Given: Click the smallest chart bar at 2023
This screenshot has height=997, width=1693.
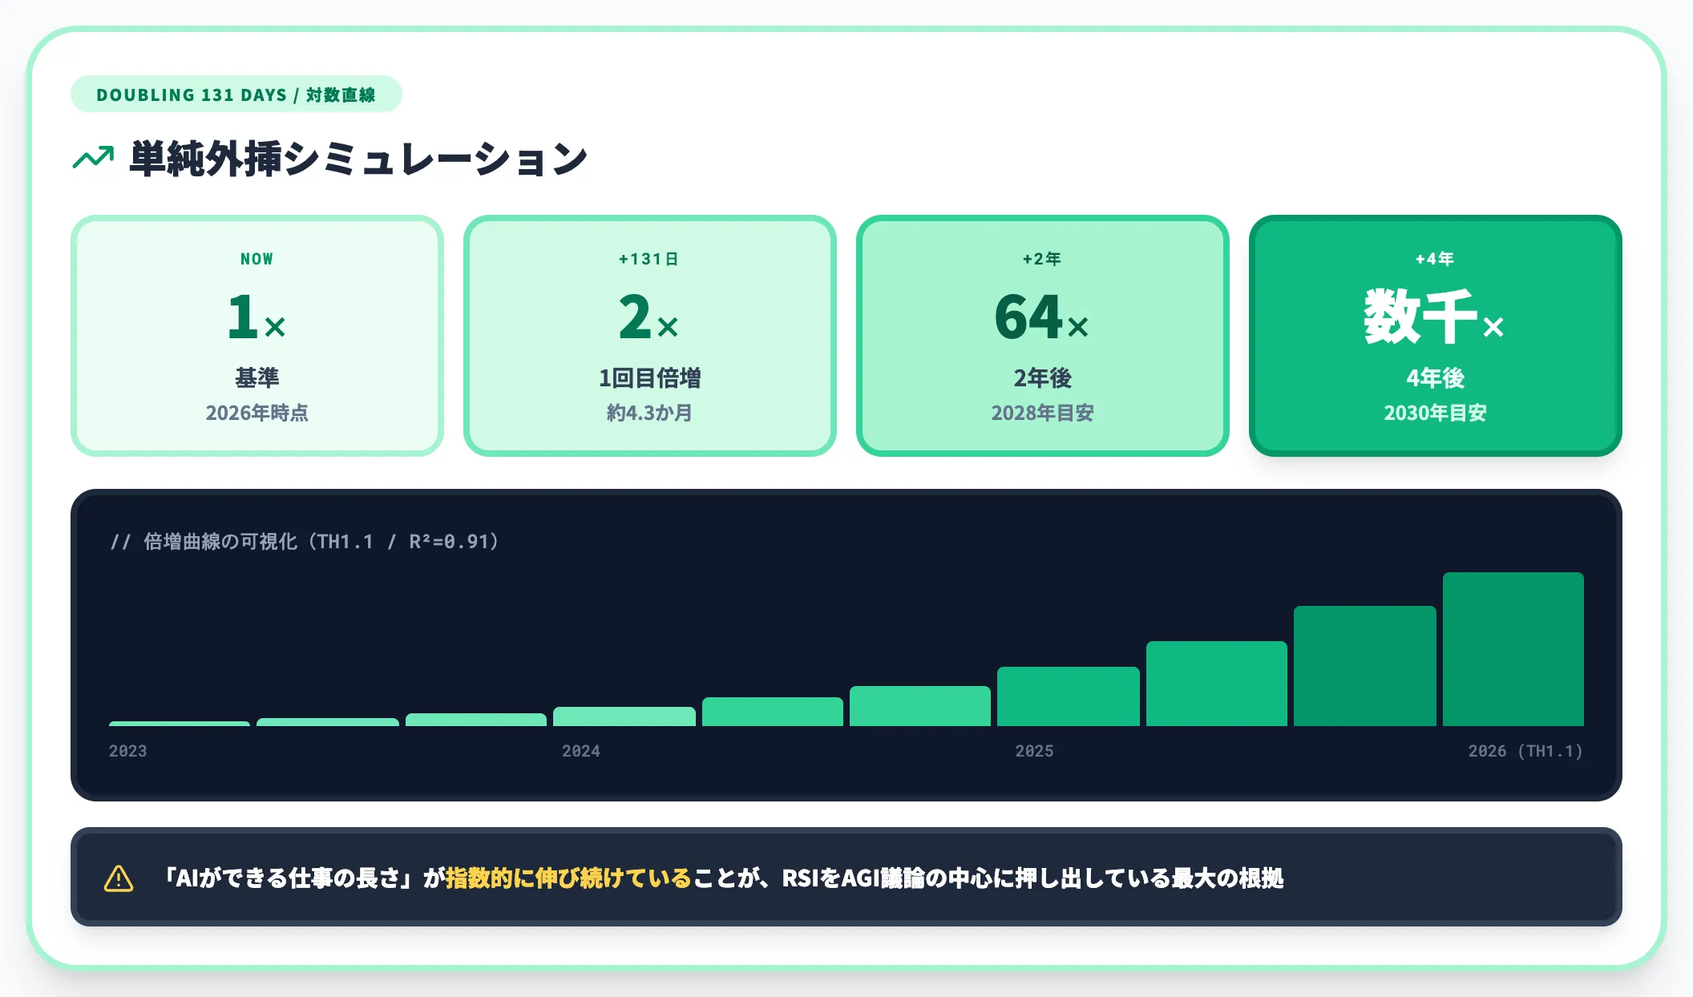Looking at the screenshot, I should point(180,724).
